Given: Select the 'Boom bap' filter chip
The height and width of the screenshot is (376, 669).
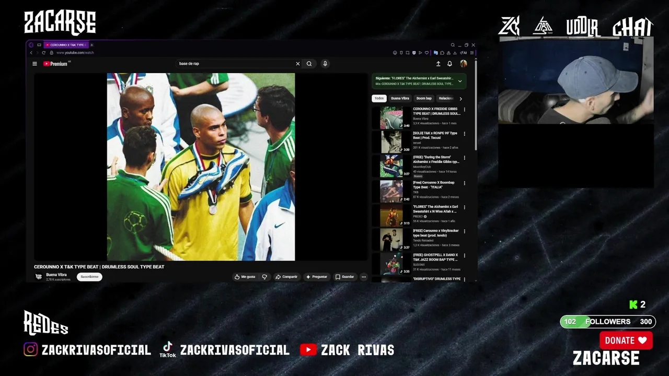Looking at the screenshot, I should pos(424,98).
